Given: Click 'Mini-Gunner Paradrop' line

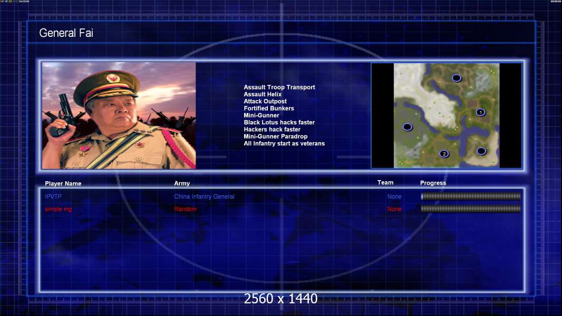Looking at the screenshot, I should tap(276, 136).
